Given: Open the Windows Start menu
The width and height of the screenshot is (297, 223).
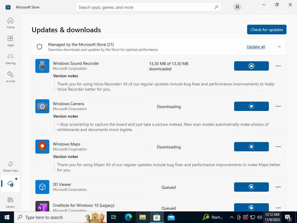Looking at the screenshot, I should tap(7, 217).
